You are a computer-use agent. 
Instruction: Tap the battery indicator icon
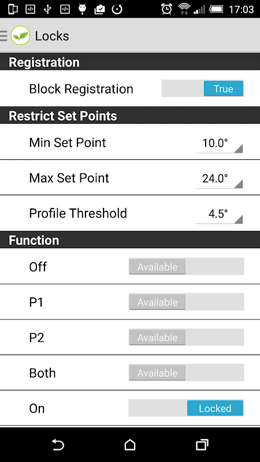pyautogui.click(x=216, y=9)
